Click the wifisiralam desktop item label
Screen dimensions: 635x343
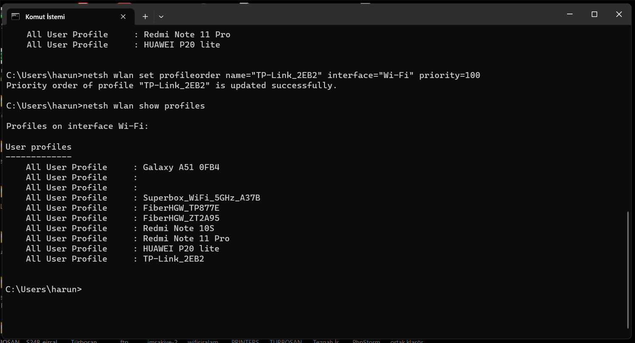point(203,341)
